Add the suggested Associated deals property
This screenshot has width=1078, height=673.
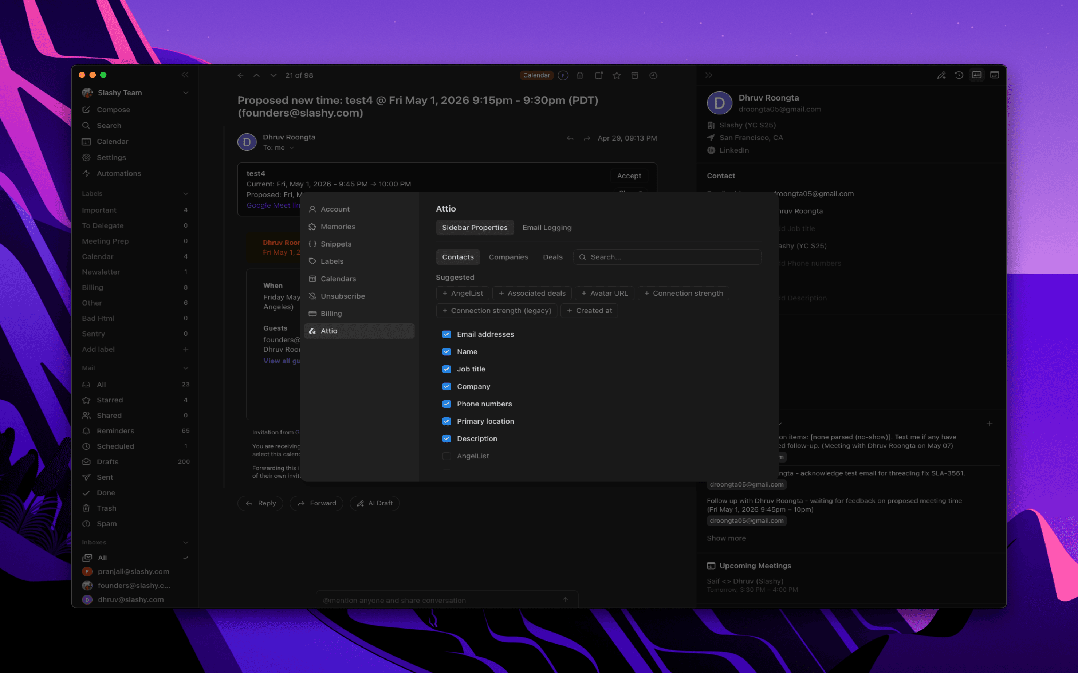[x=532, y=293]
